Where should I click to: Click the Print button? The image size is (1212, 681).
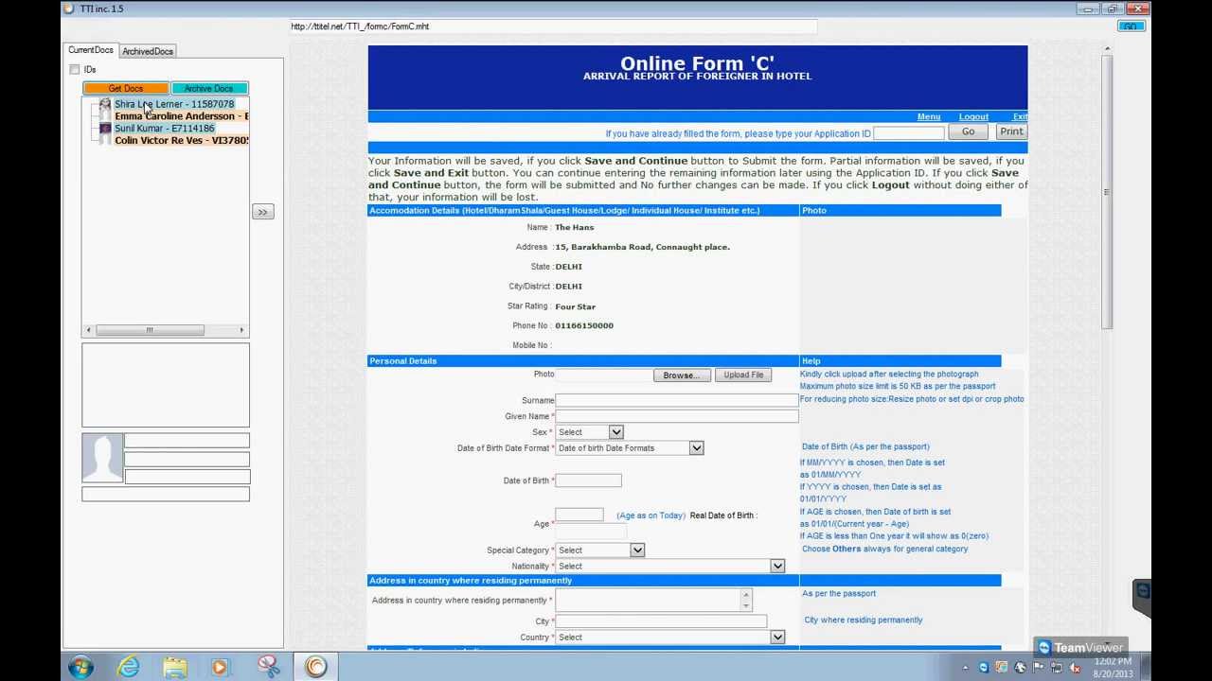(1011, 132)
